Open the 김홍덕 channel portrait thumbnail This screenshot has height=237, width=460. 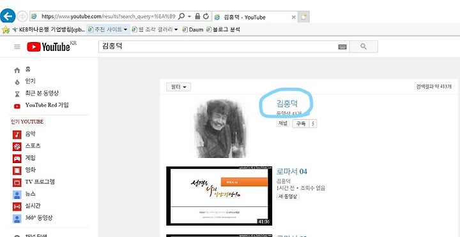pyautogui.click(x=220, y=129)
